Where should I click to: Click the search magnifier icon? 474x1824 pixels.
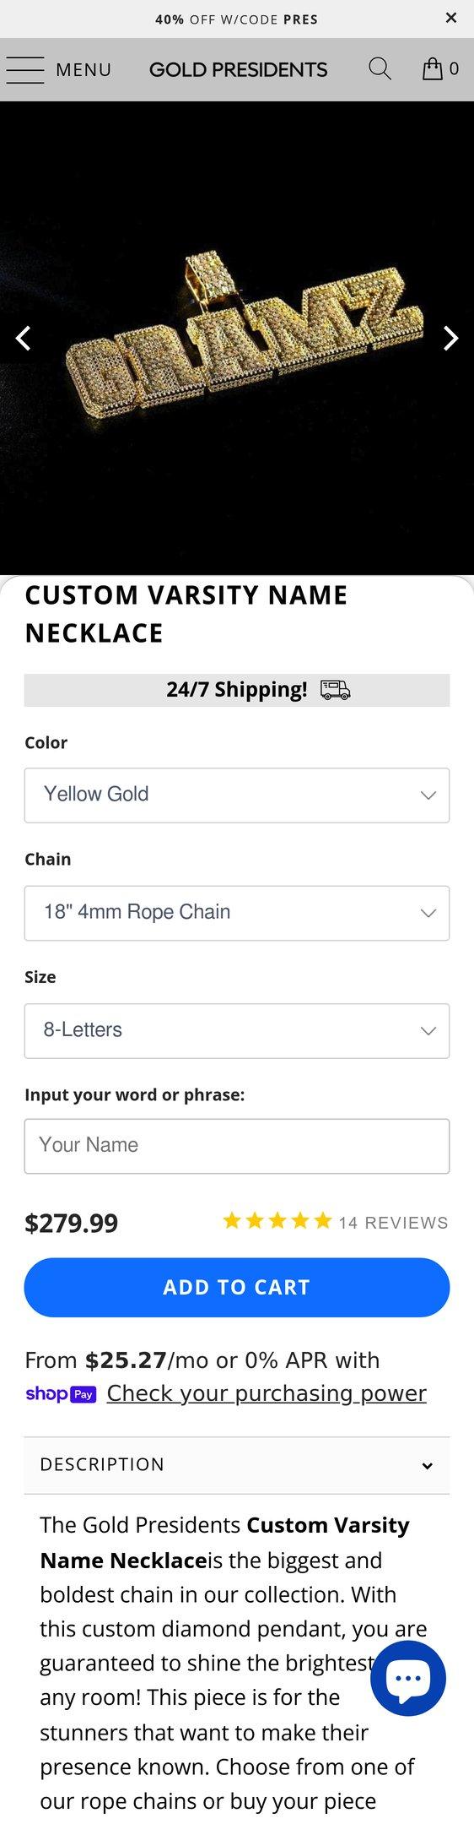(380, 69)
